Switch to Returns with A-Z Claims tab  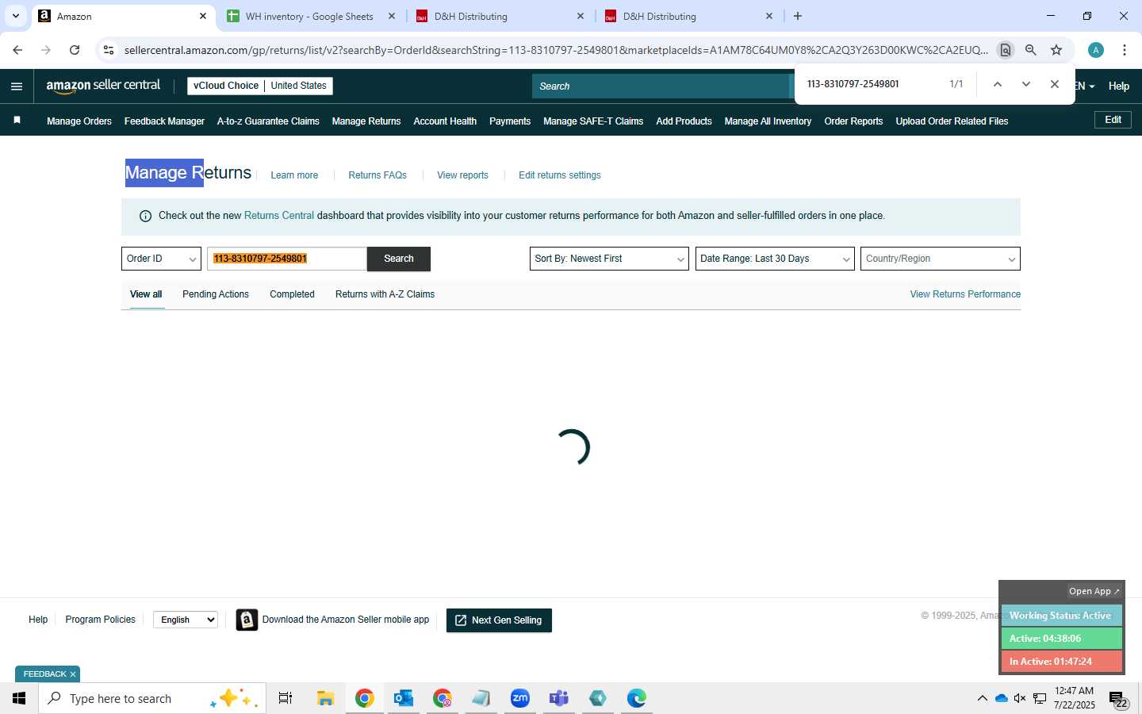tap(385, 294)
